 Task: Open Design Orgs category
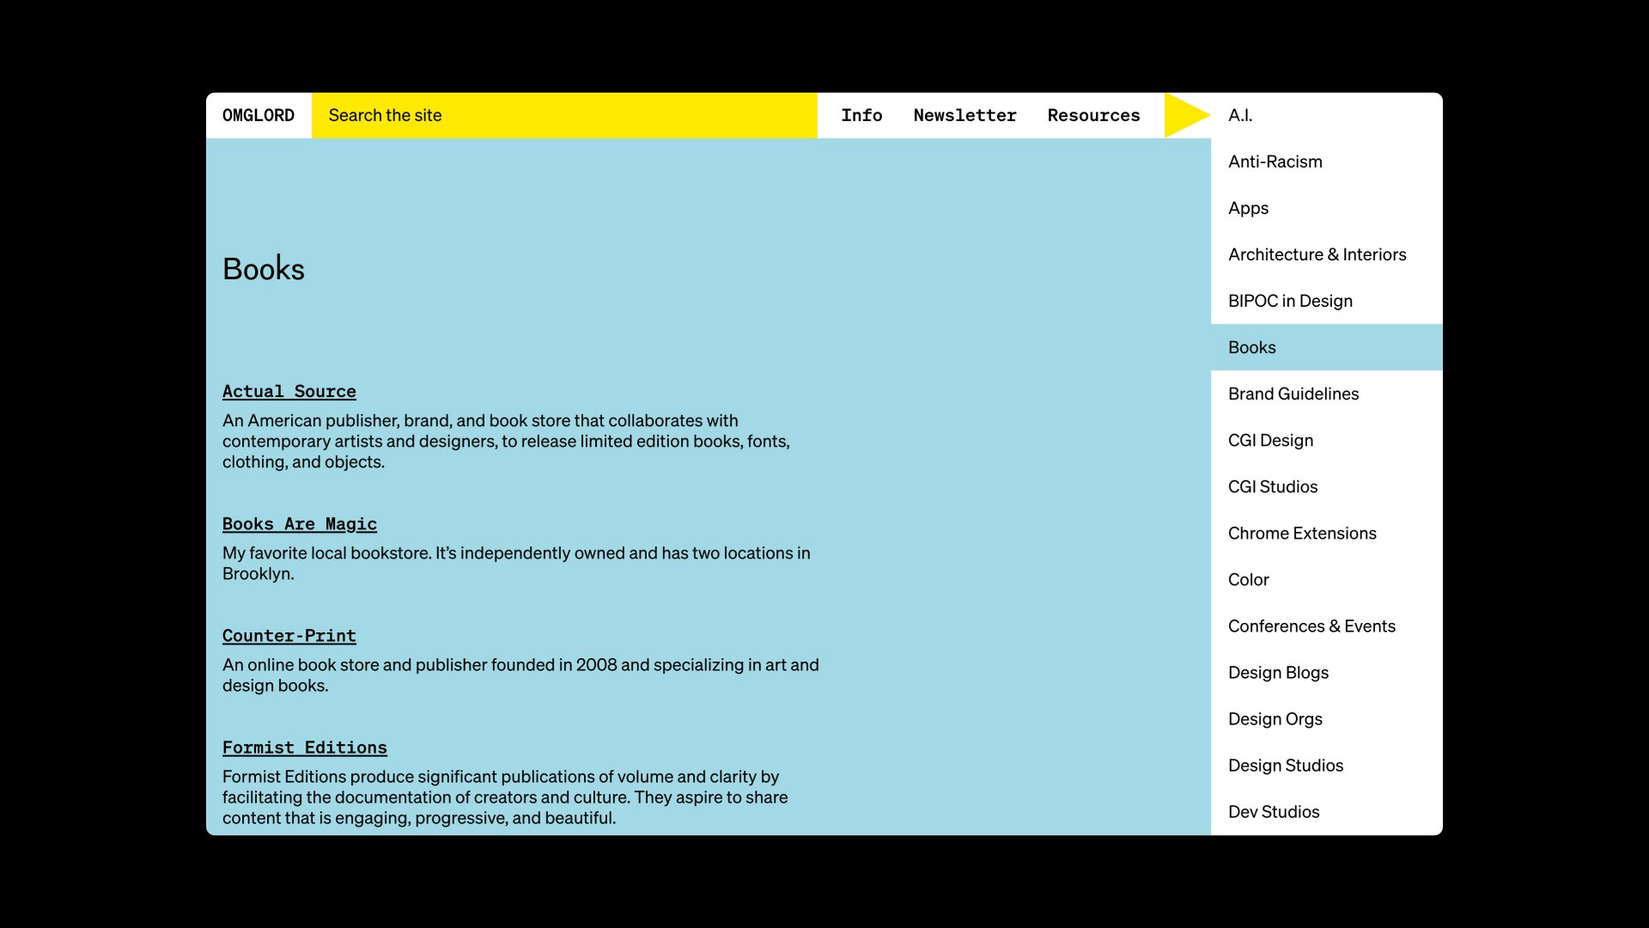pos(1327,718)
